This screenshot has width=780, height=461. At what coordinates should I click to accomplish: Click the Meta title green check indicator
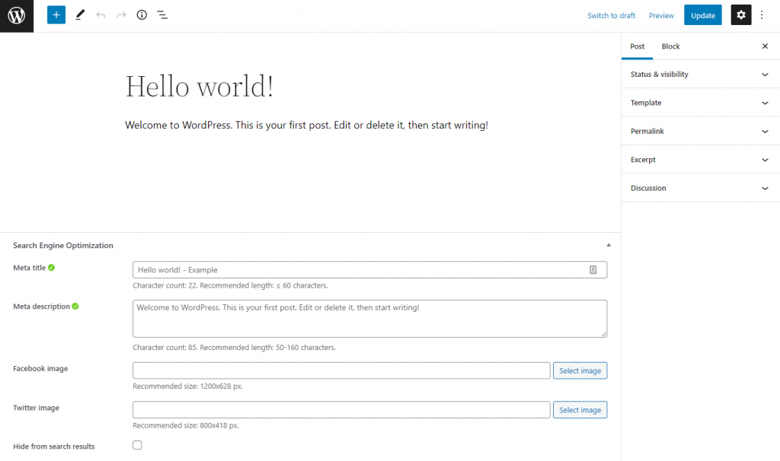click(51, 268)
